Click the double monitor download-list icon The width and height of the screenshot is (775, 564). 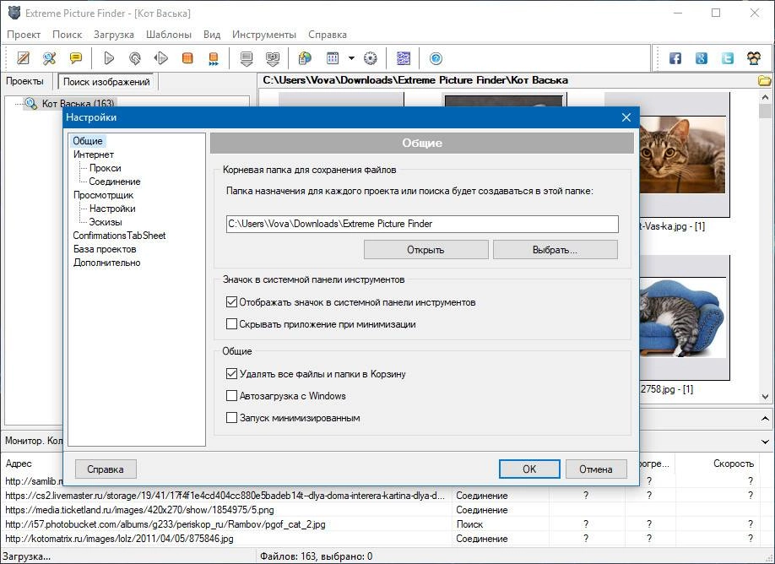[x=273, y=58]
